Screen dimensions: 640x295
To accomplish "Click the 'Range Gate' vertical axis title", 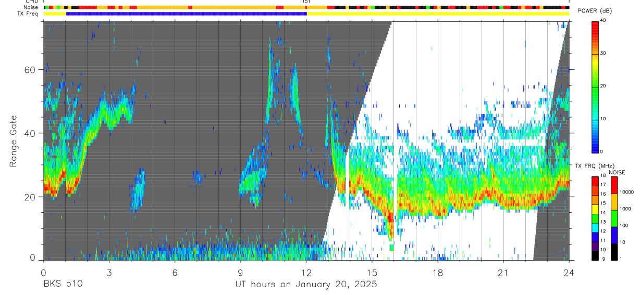I will [x=14, y=142].
